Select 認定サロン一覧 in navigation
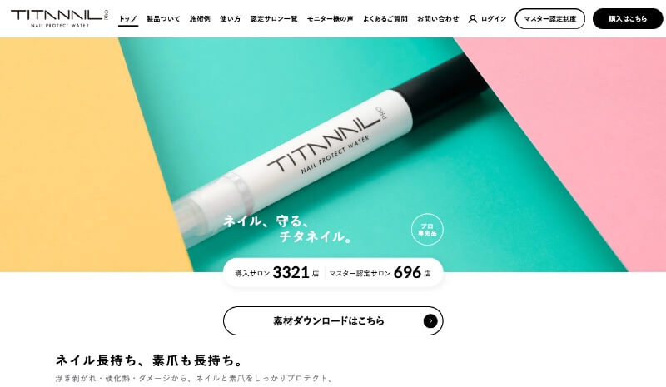 tap(274, 18)
